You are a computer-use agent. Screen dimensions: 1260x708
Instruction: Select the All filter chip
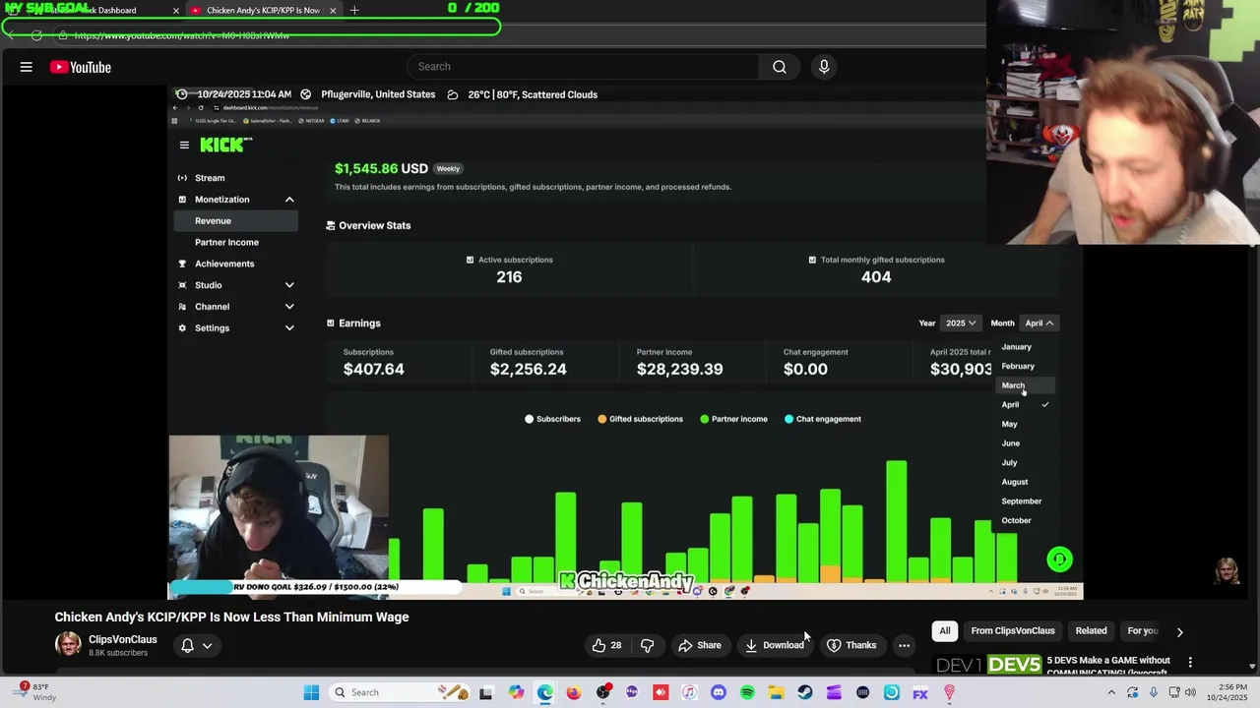click(x=944, y=631)
